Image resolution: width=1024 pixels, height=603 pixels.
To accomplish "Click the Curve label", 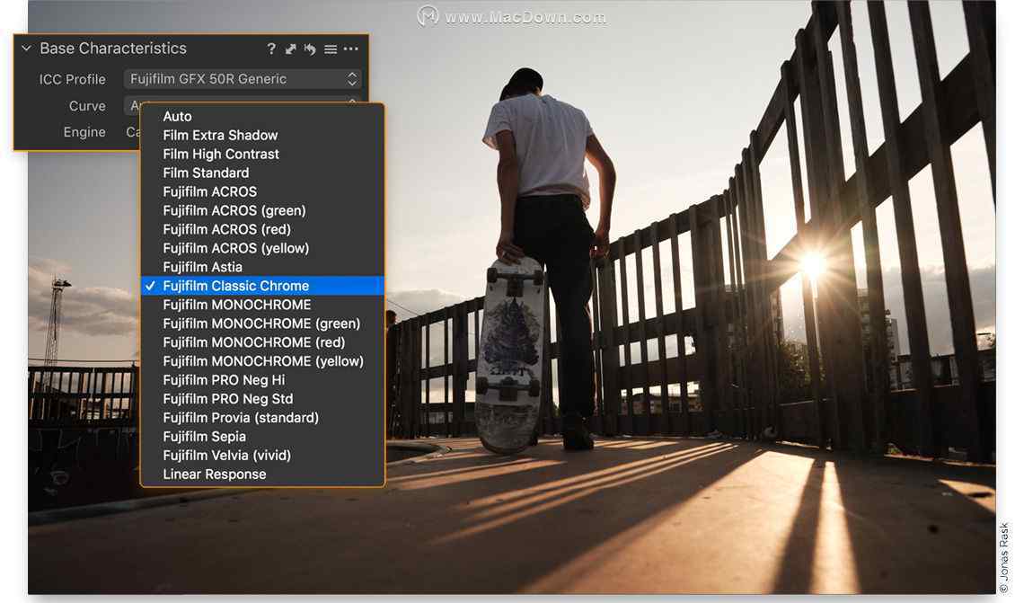I will (x=87, y=106).
